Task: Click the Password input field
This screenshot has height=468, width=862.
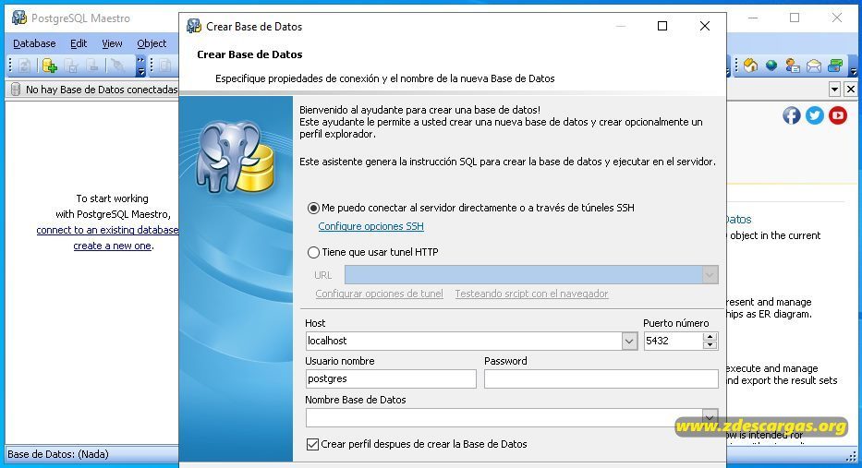Action: (x=601, y=379)
